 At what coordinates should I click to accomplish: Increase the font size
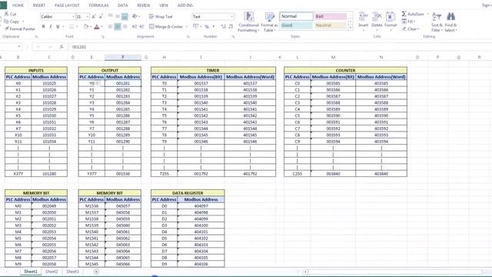[94, 17]
